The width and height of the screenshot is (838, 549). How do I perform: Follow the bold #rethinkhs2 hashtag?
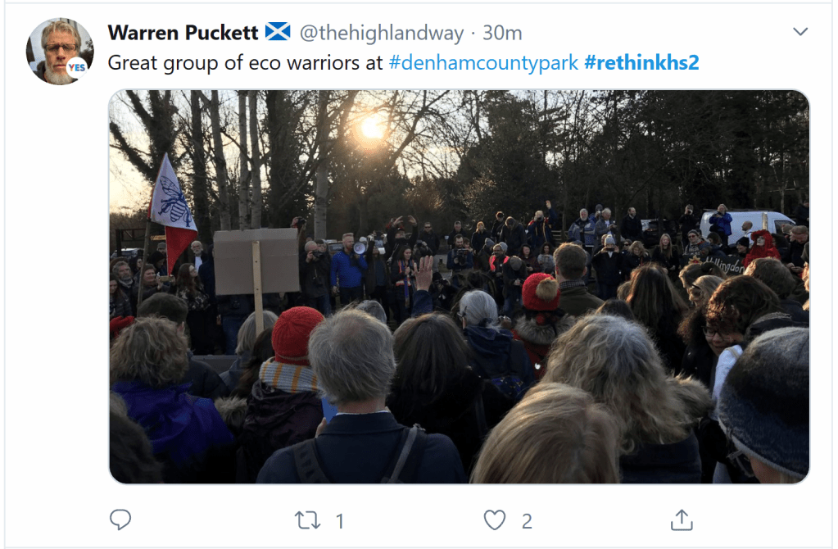pos(642,62)
